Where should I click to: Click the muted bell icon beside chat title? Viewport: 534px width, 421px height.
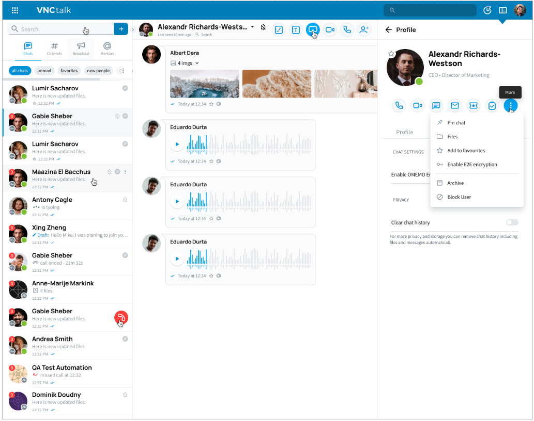[263, 27]
